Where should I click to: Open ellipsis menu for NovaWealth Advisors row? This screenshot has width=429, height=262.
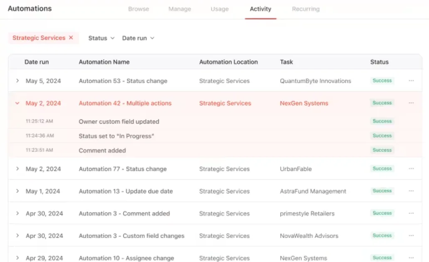tap(411, 235)
